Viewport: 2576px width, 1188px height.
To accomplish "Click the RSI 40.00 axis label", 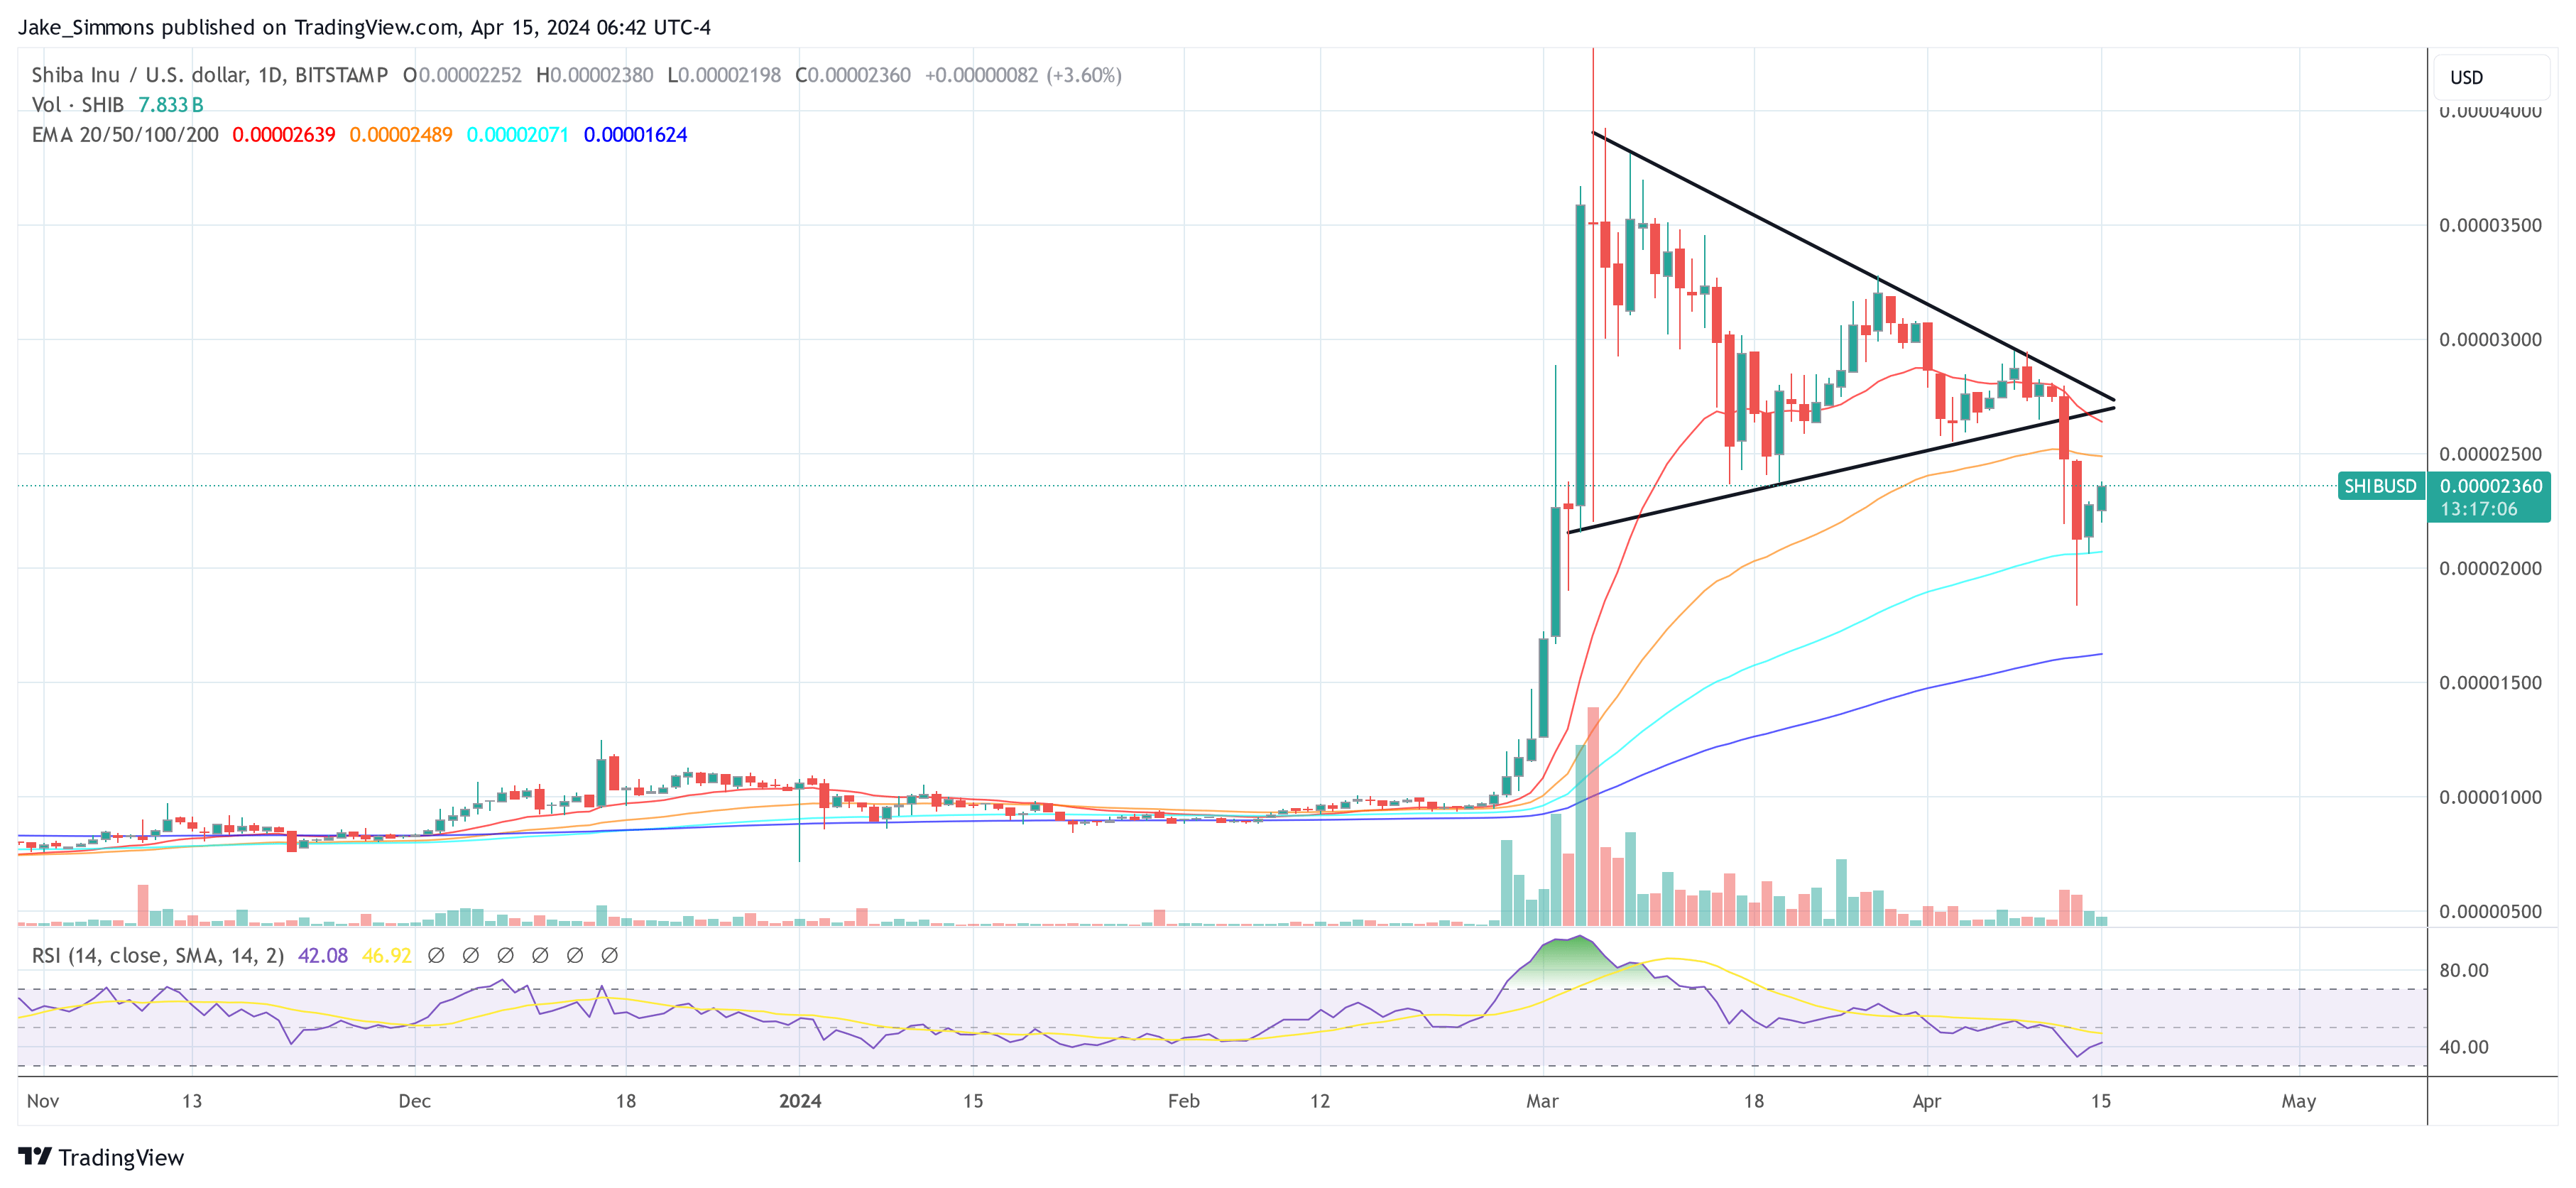I will click(2464, 1047).
